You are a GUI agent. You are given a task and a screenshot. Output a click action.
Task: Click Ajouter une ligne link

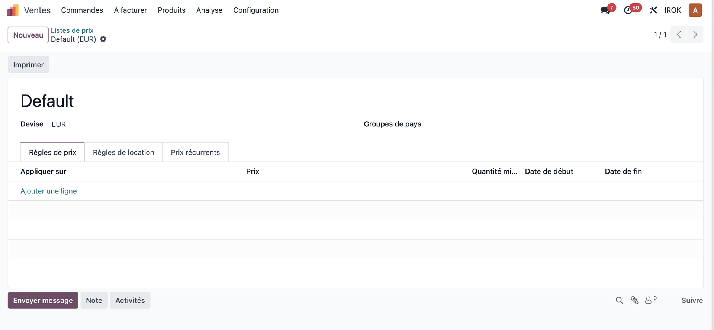click(49, 191)
